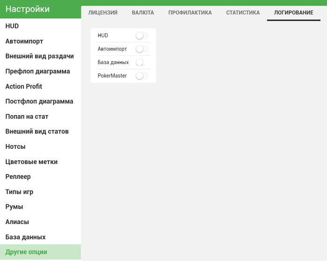
Task: Open Внешний вид статов section
Action: click(41, 131)
